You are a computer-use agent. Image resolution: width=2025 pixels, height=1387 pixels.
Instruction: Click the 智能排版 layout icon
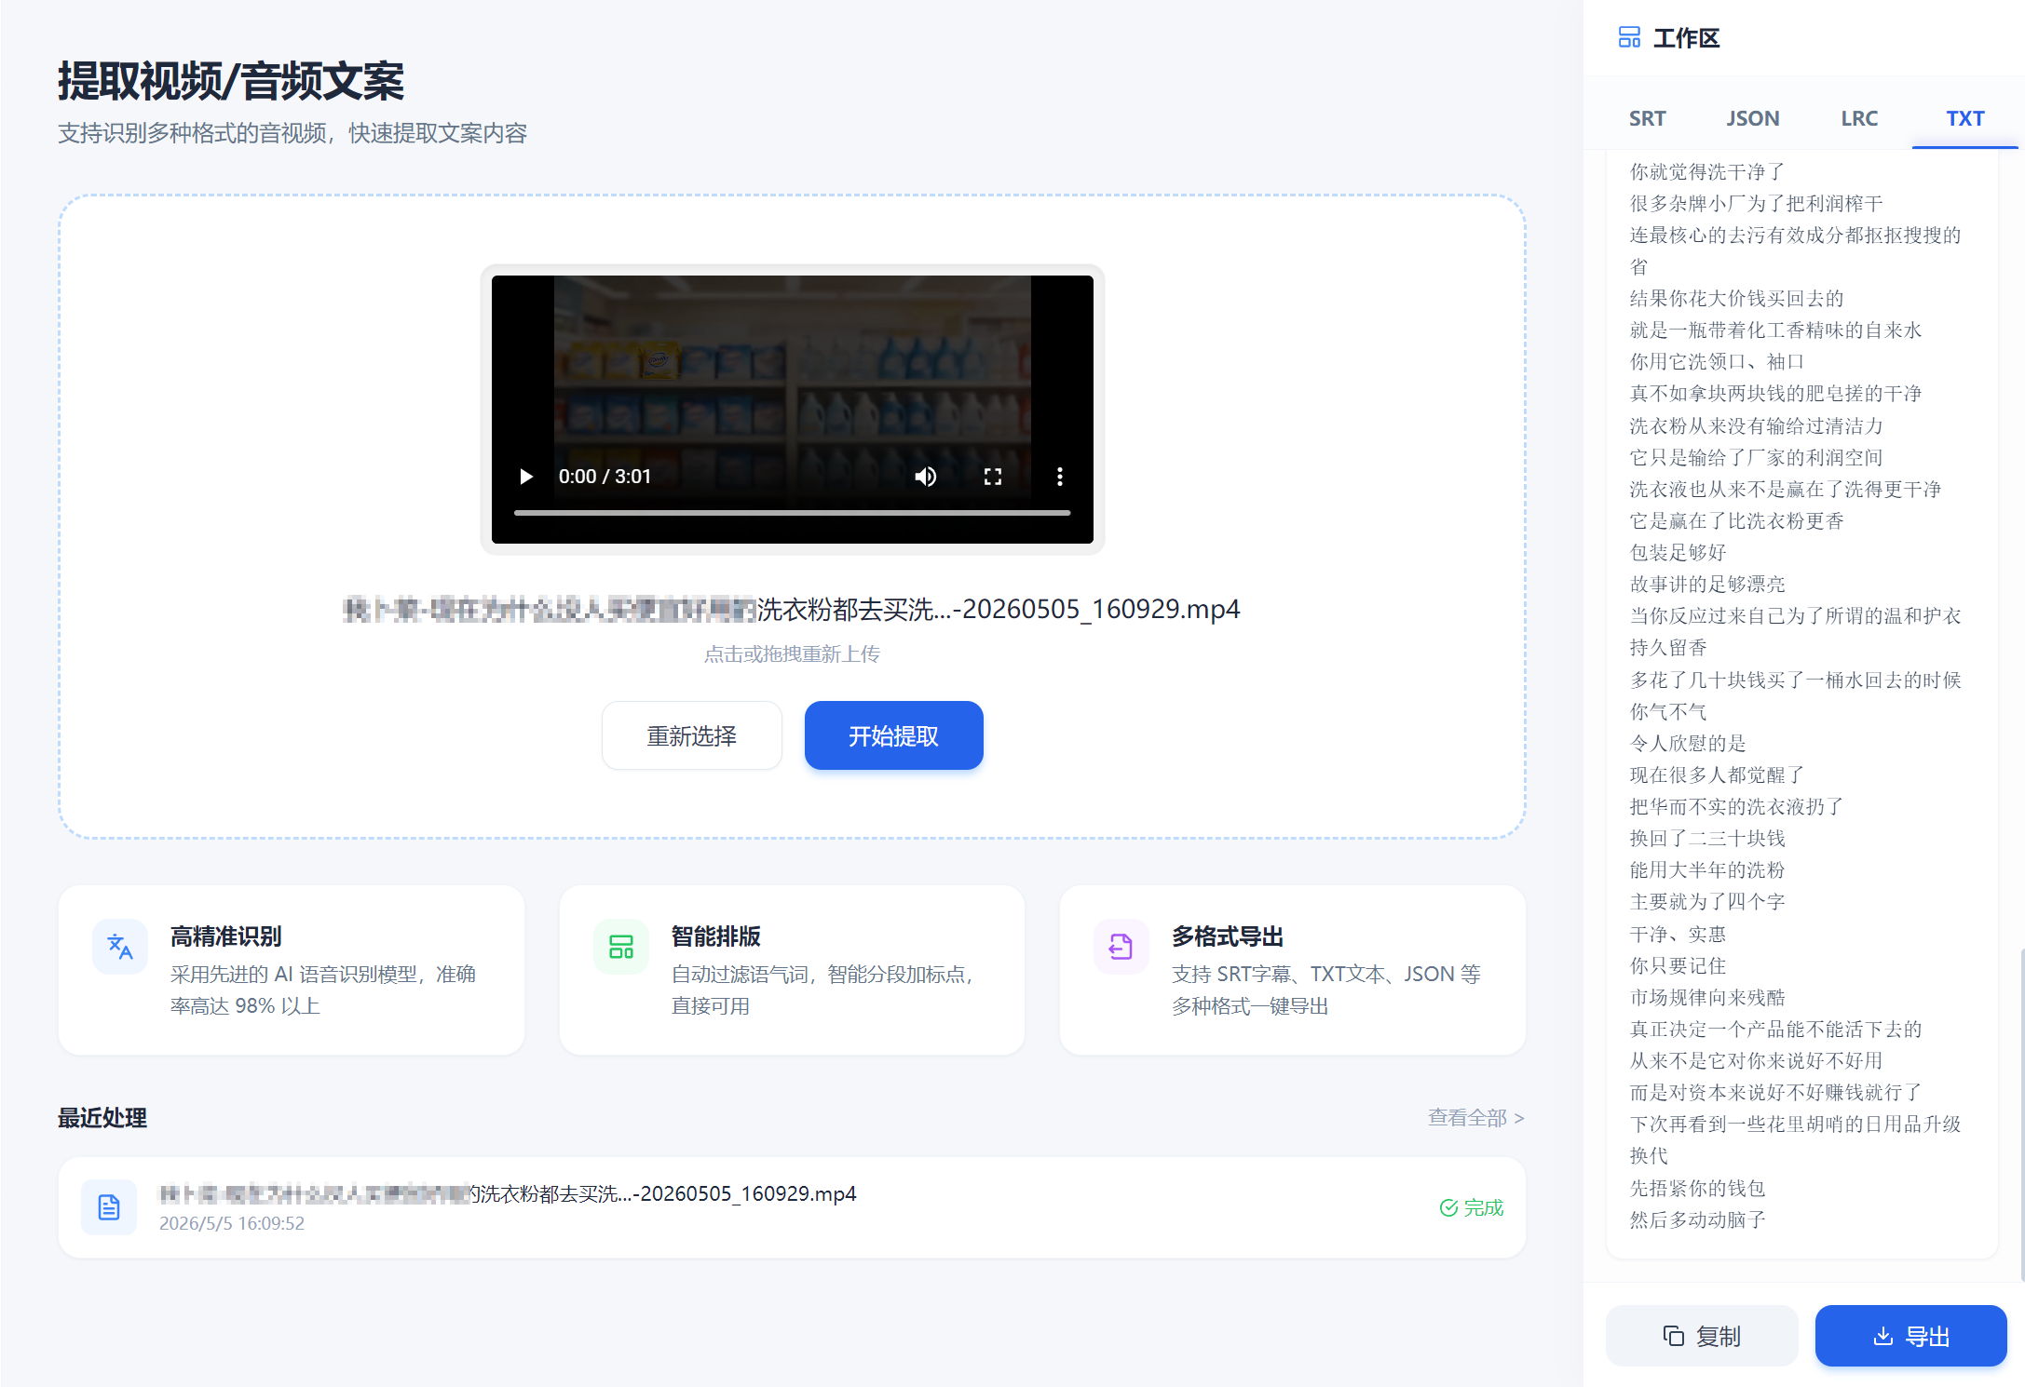coord(621,947)
